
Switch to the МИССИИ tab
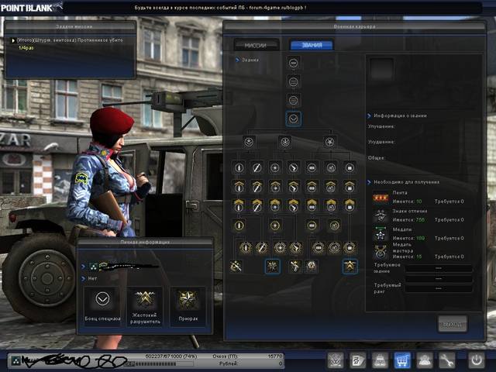256,45
